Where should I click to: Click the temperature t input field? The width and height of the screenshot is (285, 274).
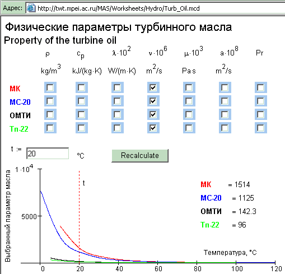click(48, 154)
